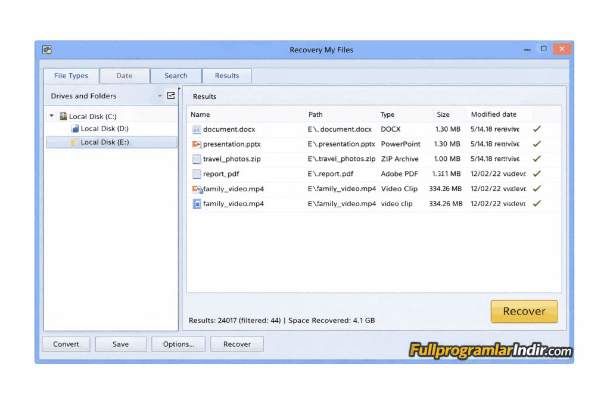
Task: Select the presentation.pptx PowerPoint icon
Action: click(x=197, y=144)
